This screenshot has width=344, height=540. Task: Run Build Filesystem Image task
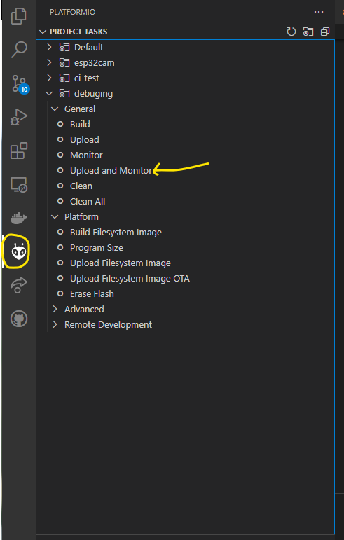coord(116,233)
